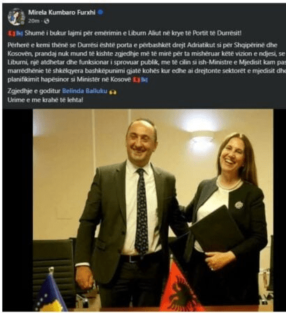Click the blue verified badge
Screen dimensions: 286x313
pyautogui.click(x=100, y=12)
